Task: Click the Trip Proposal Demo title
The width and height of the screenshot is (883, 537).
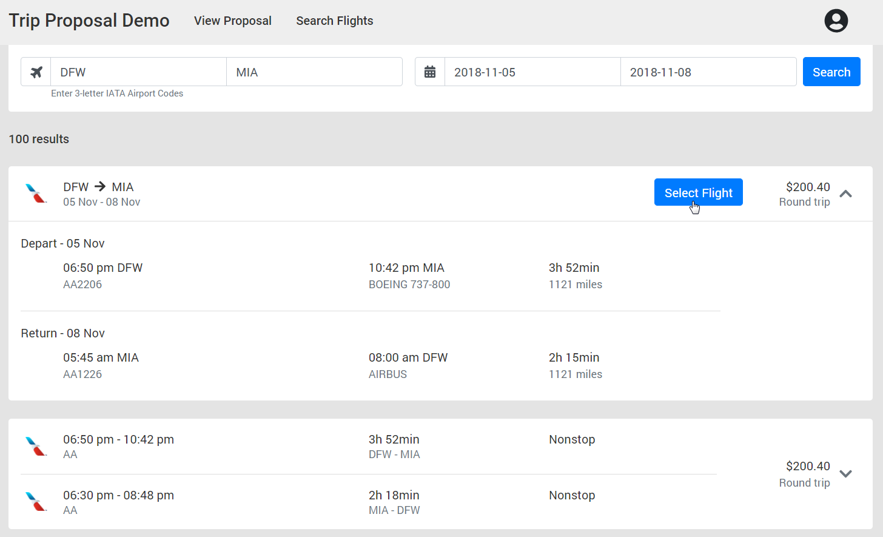Action: [89, 21]
